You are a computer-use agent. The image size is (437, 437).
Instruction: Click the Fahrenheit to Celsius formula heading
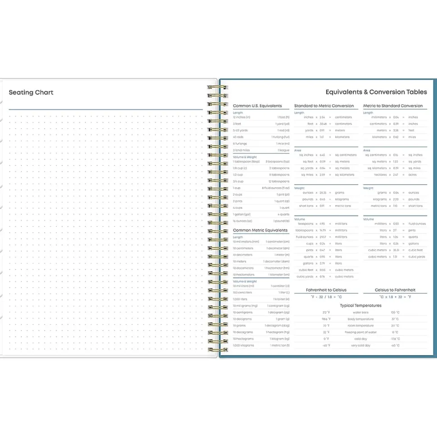click(326, 290)
